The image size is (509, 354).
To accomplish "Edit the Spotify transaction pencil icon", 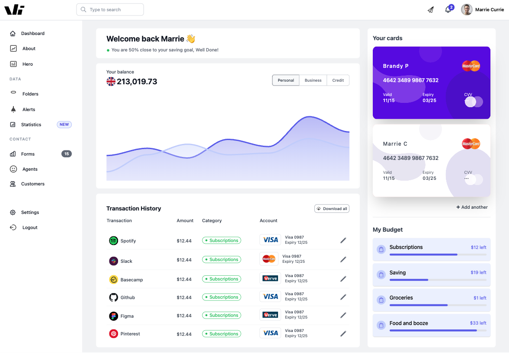I will coord(343,240).
